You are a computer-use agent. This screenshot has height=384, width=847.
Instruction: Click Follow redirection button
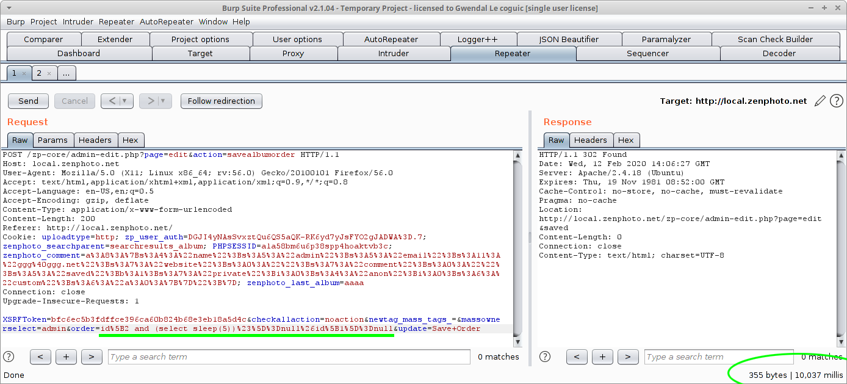pos(222,101)
